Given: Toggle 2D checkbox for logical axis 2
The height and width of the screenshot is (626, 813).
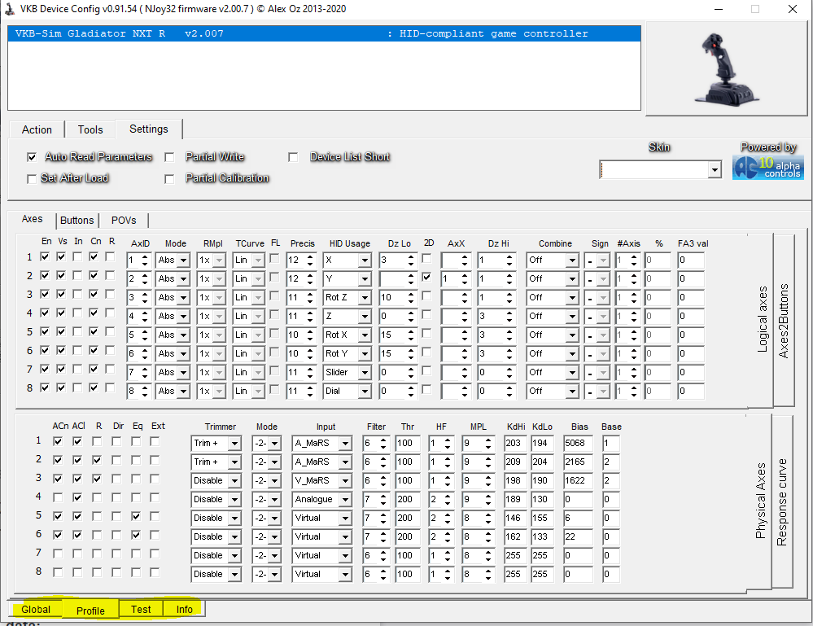Looking at the screenshot, I should tap(426, 277).
